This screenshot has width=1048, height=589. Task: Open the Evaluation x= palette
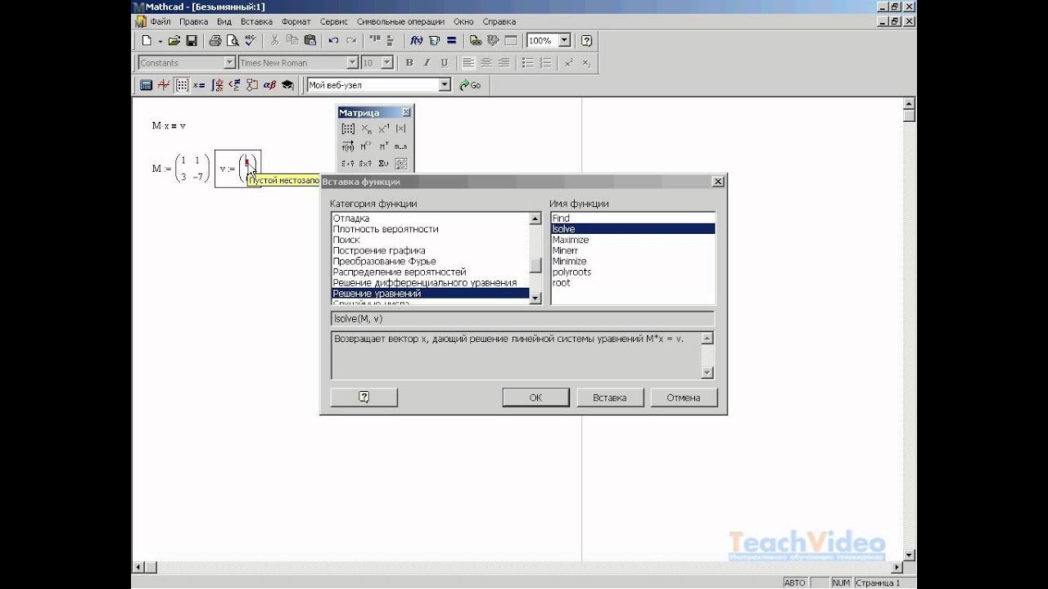tap(199, 84)
